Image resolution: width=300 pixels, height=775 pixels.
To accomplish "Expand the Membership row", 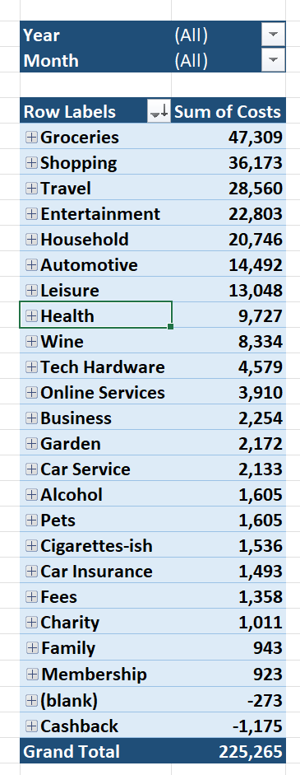I will (32, 675).
